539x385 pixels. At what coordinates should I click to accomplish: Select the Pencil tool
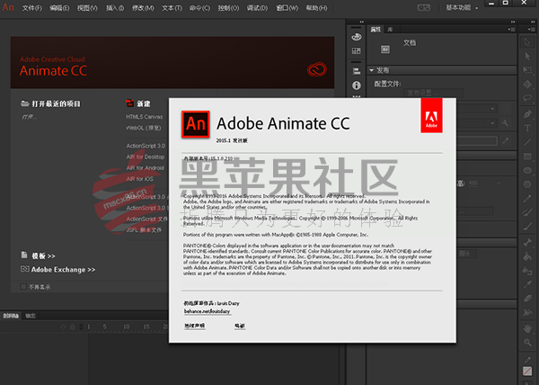pyautogui.click(x=527, y=199)
